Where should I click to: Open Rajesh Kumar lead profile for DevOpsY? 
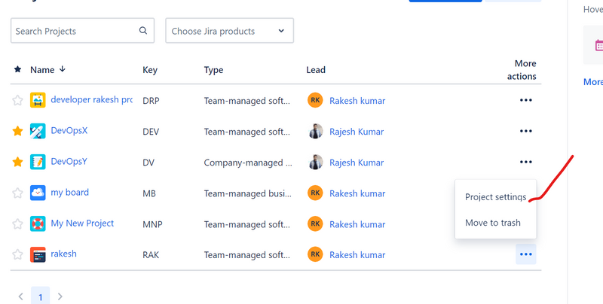357,162
